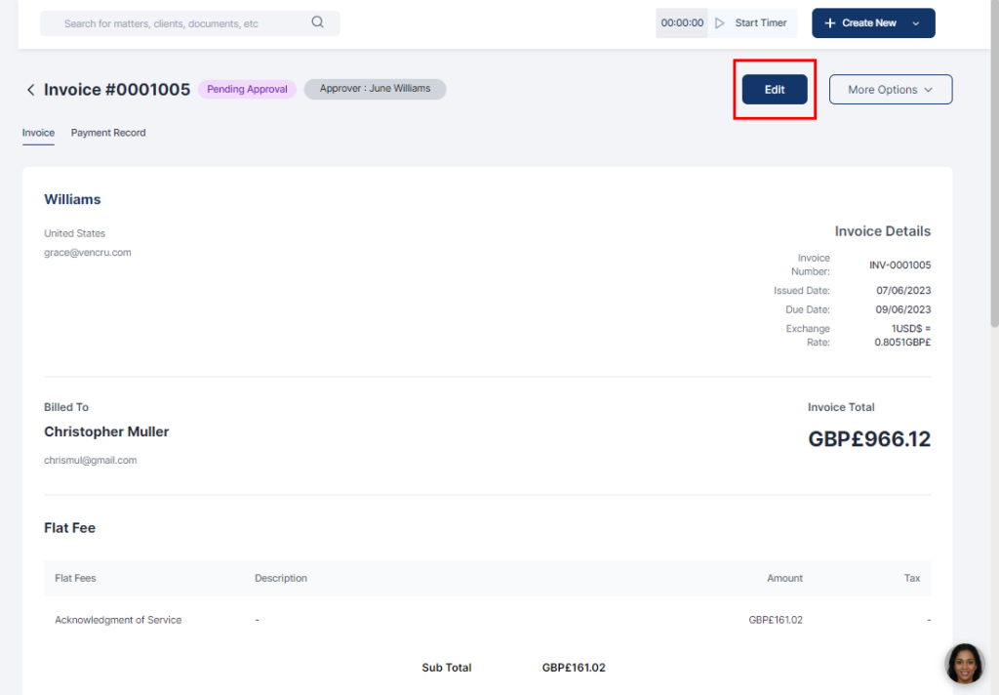
Task: Click the grace@vencru.com email address
Action: click(88, 252)
